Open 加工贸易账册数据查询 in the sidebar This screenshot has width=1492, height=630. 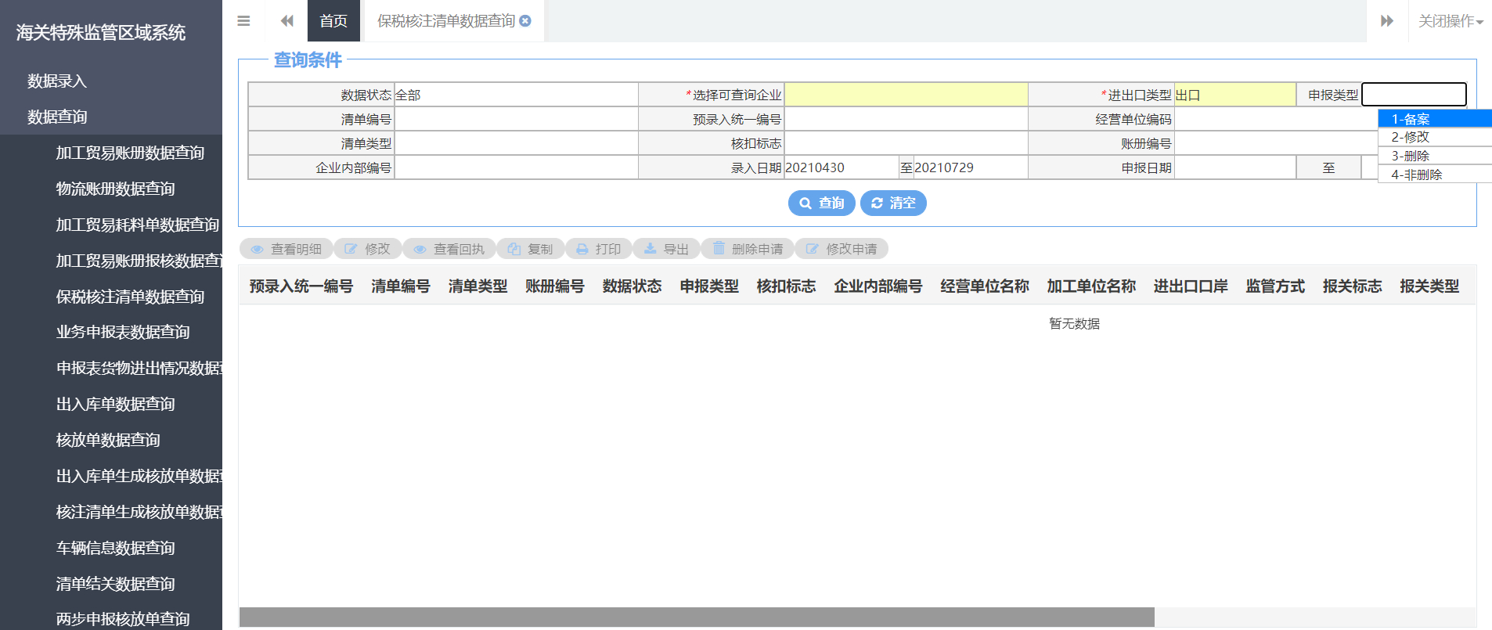(x=130, y=153)
